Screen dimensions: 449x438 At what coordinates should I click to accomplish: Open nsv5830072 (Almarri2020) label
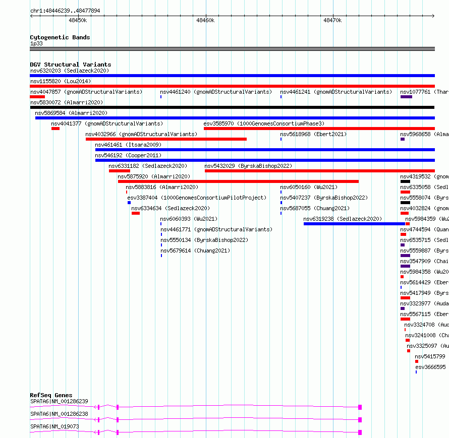click(x=67, y=102)
